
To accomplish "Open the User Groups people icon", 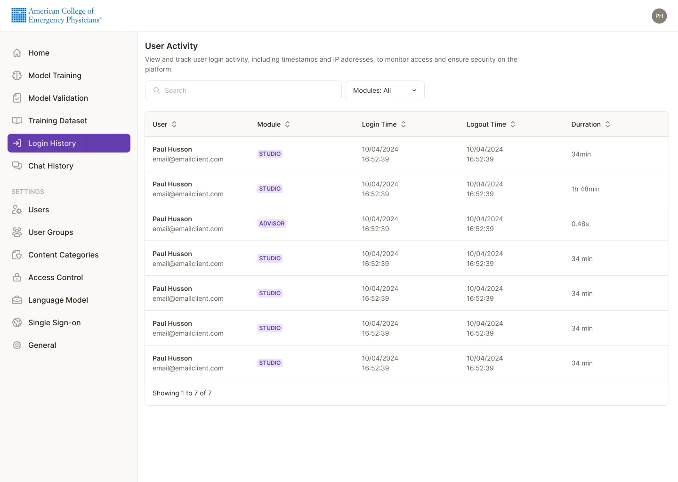I will pos(17,232).
